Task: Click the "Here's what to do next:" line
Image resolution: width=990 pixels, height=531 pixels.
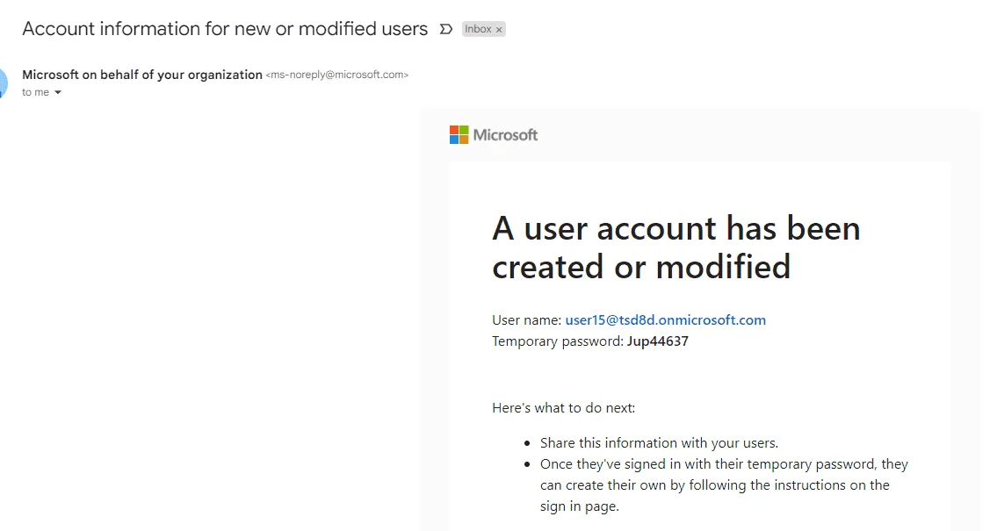Action: point(563,408)
